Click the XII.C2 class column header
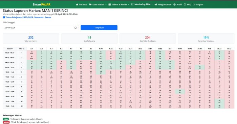Screen dimensions: 237x124 229,49
